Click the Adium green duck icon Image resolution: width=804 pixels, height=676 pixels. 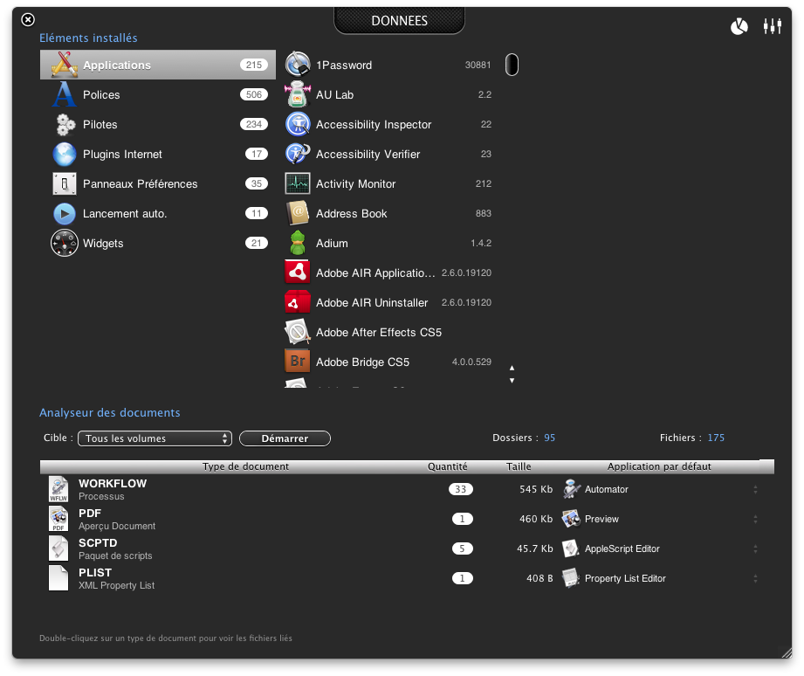pos(298,243)
